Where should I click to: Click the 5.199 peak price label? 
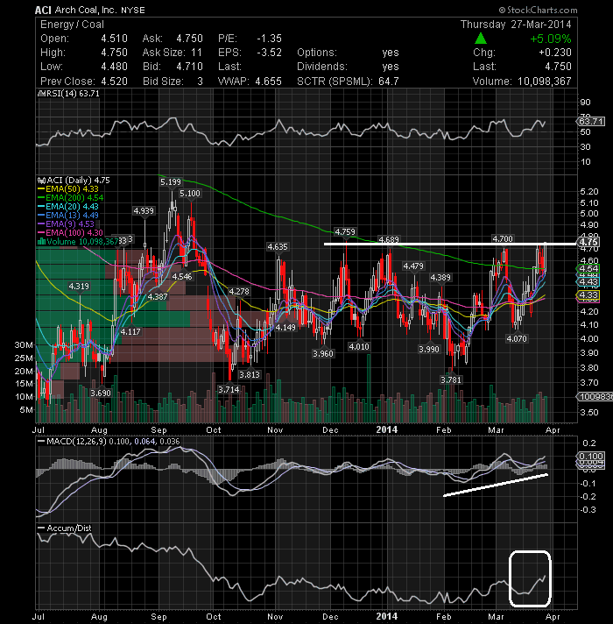(x=171, y=182)
